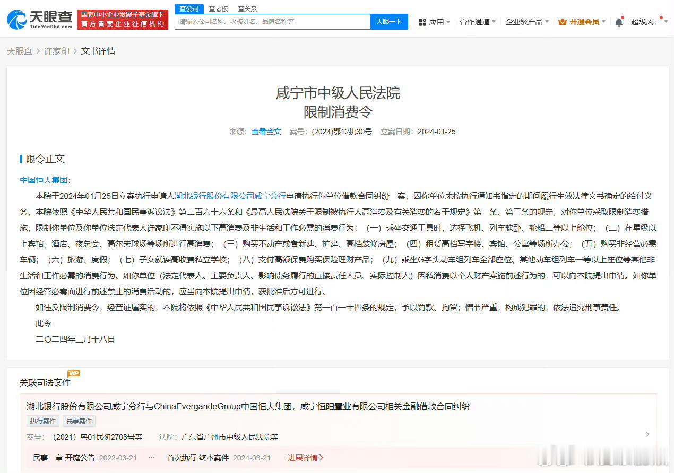Click the crown icon beside 开通会员
The width and height of the screenshot is (674, 473).
(563, 22)
